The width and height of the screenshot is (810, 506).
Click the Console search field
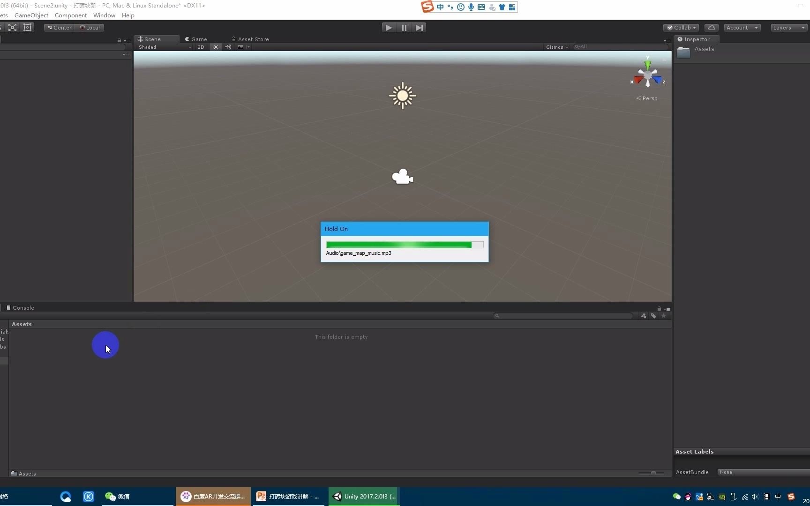pyautogui.click(x=562, y=315)
